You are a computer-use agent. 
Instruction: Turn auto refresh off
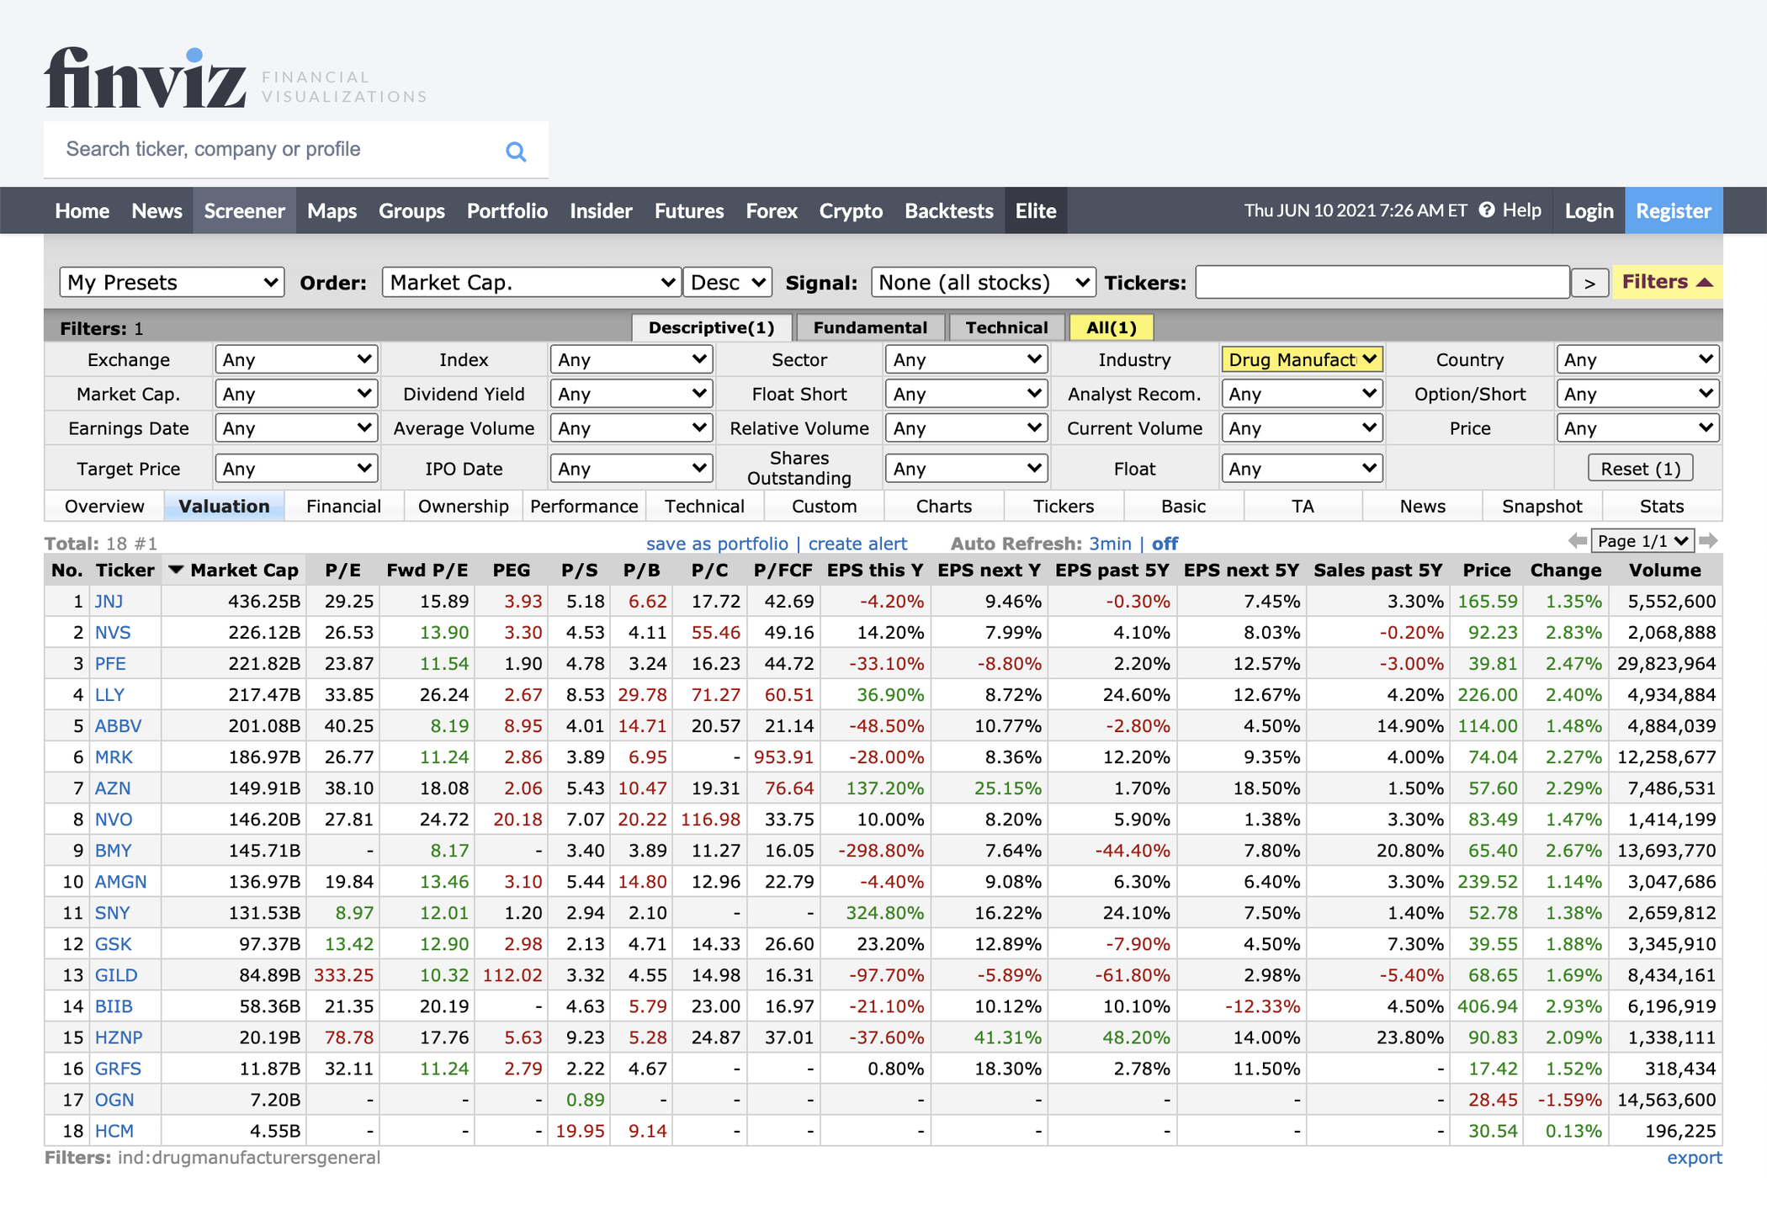pos(1165,544)
